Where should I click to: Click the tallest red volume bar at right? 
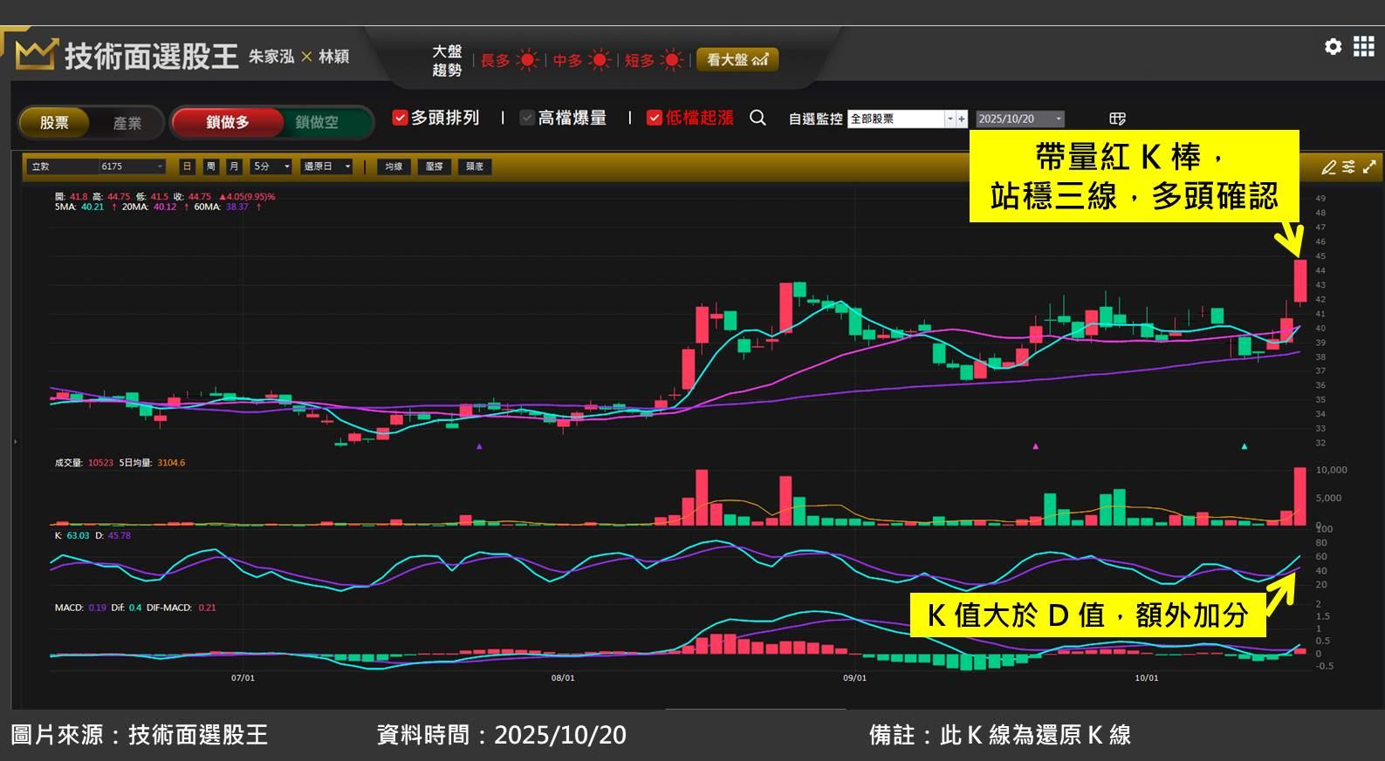pyautogui.click(x=1300, y=496)
